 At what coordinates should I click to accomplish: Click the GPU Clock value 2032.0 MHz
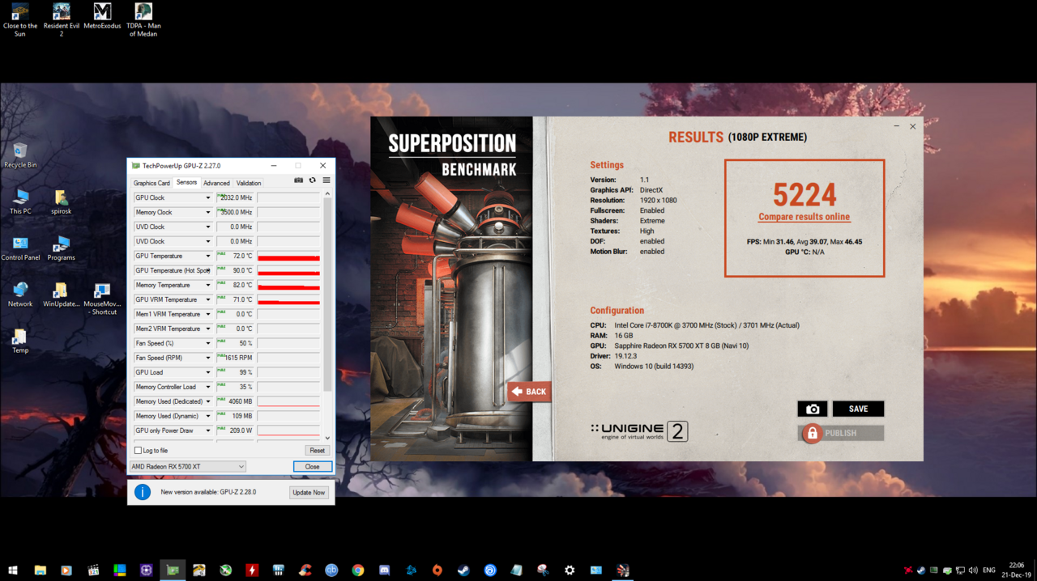[237, 197]
